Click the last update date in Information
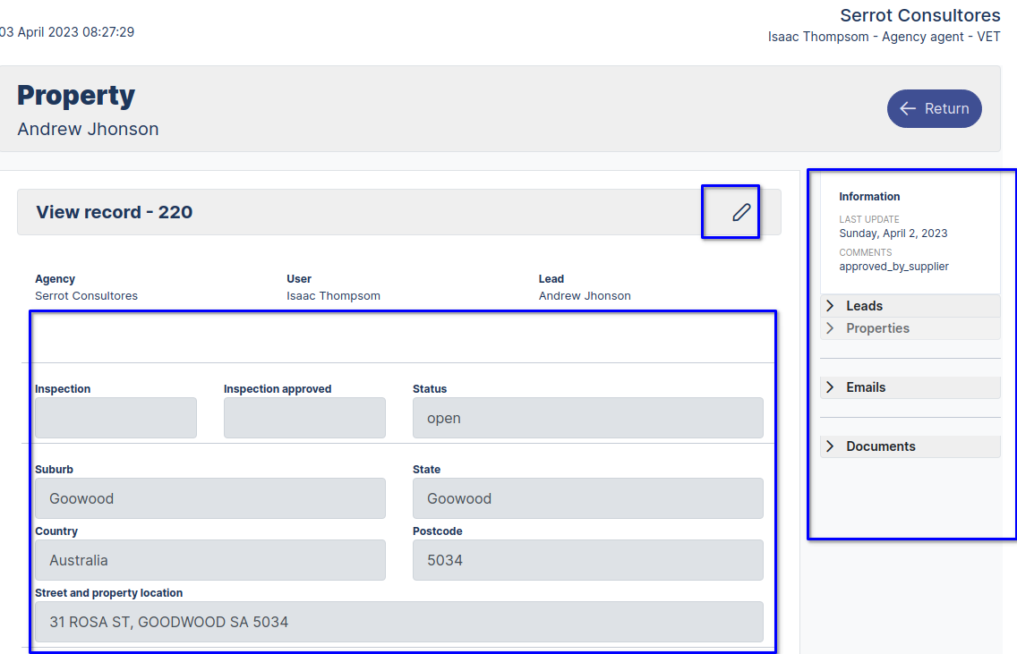The width and height of the screenshot is (1017, 654). tap(893, 234)
